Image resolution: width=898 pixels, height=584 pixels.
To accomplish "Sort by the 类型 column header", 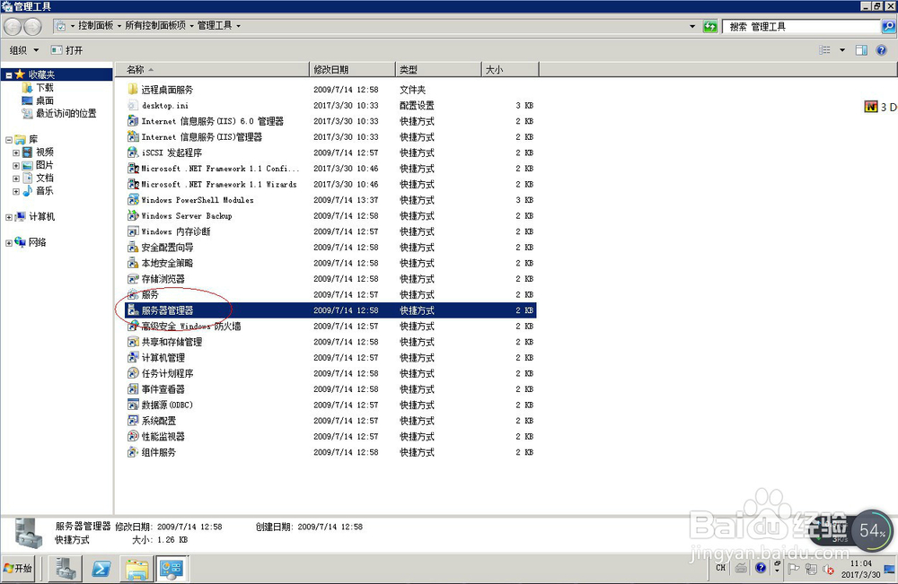I will (438, 69).
